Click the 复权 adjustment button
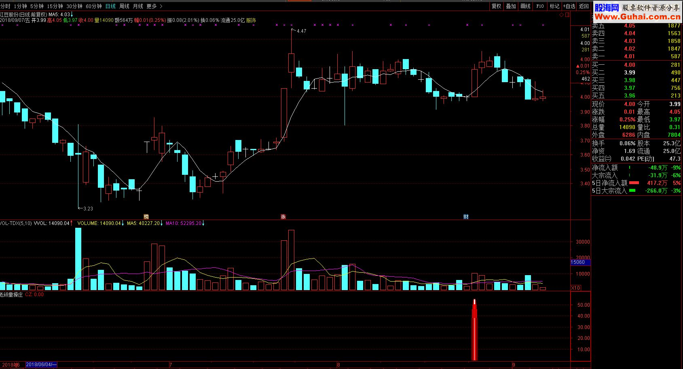 [496, 6]
